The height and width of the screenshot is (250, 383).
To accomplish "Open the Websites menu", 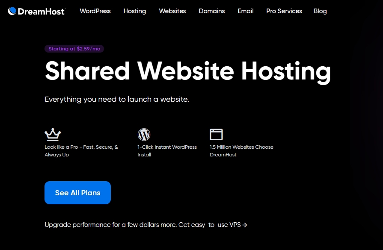I will [x=172, y=11].
